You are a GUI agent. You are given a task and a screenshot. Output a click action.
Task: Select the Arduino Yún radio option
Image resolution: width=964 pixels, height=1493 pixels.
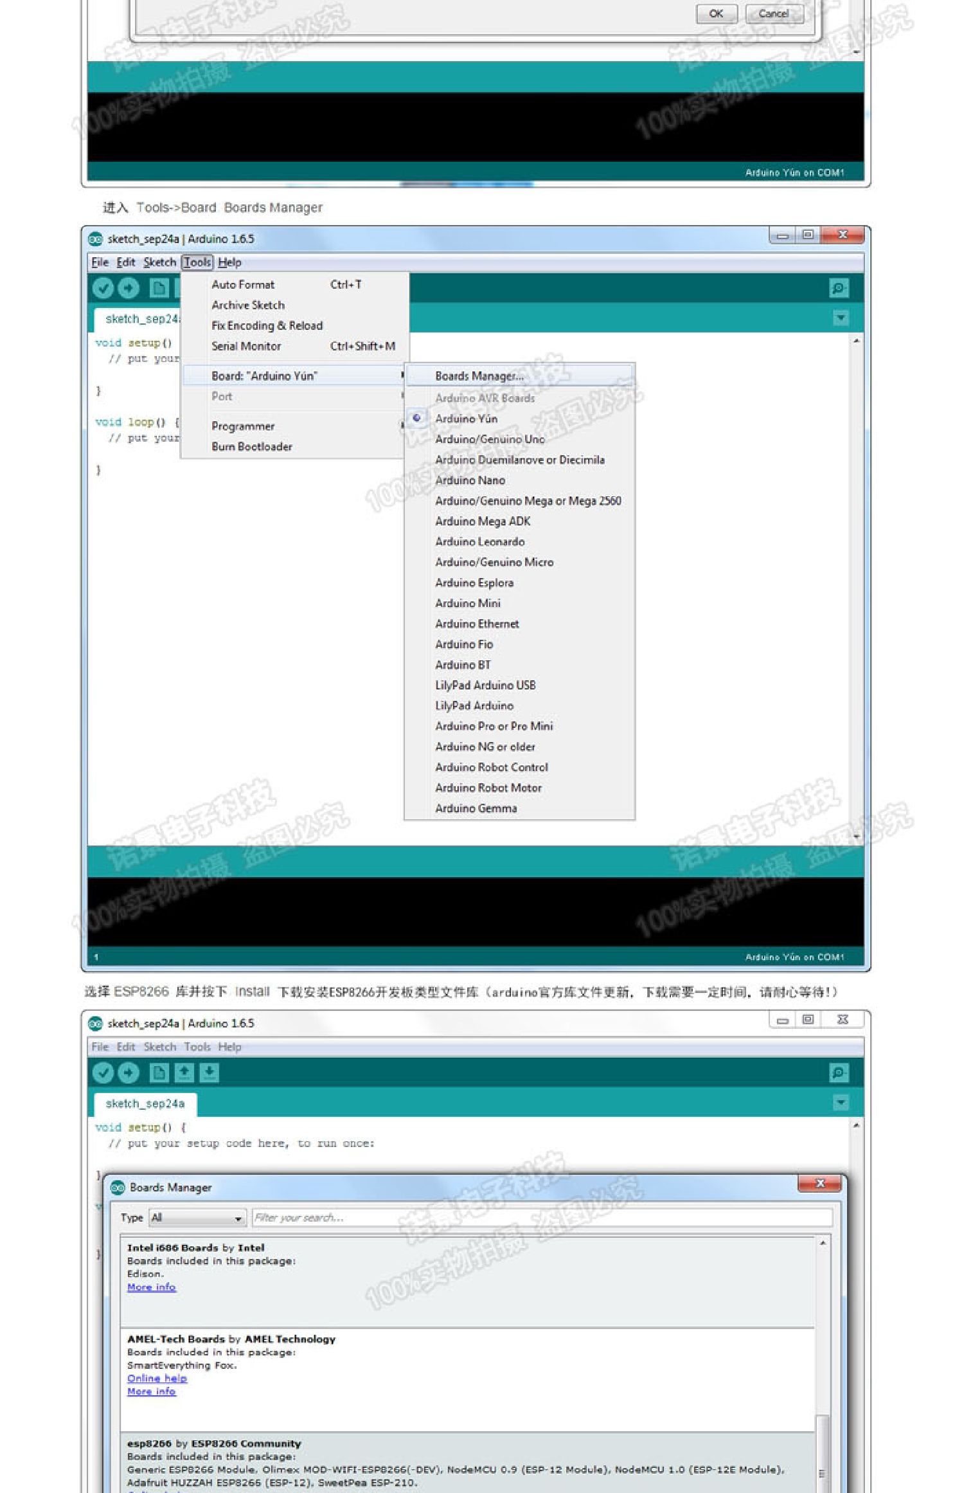coord(417,419)
